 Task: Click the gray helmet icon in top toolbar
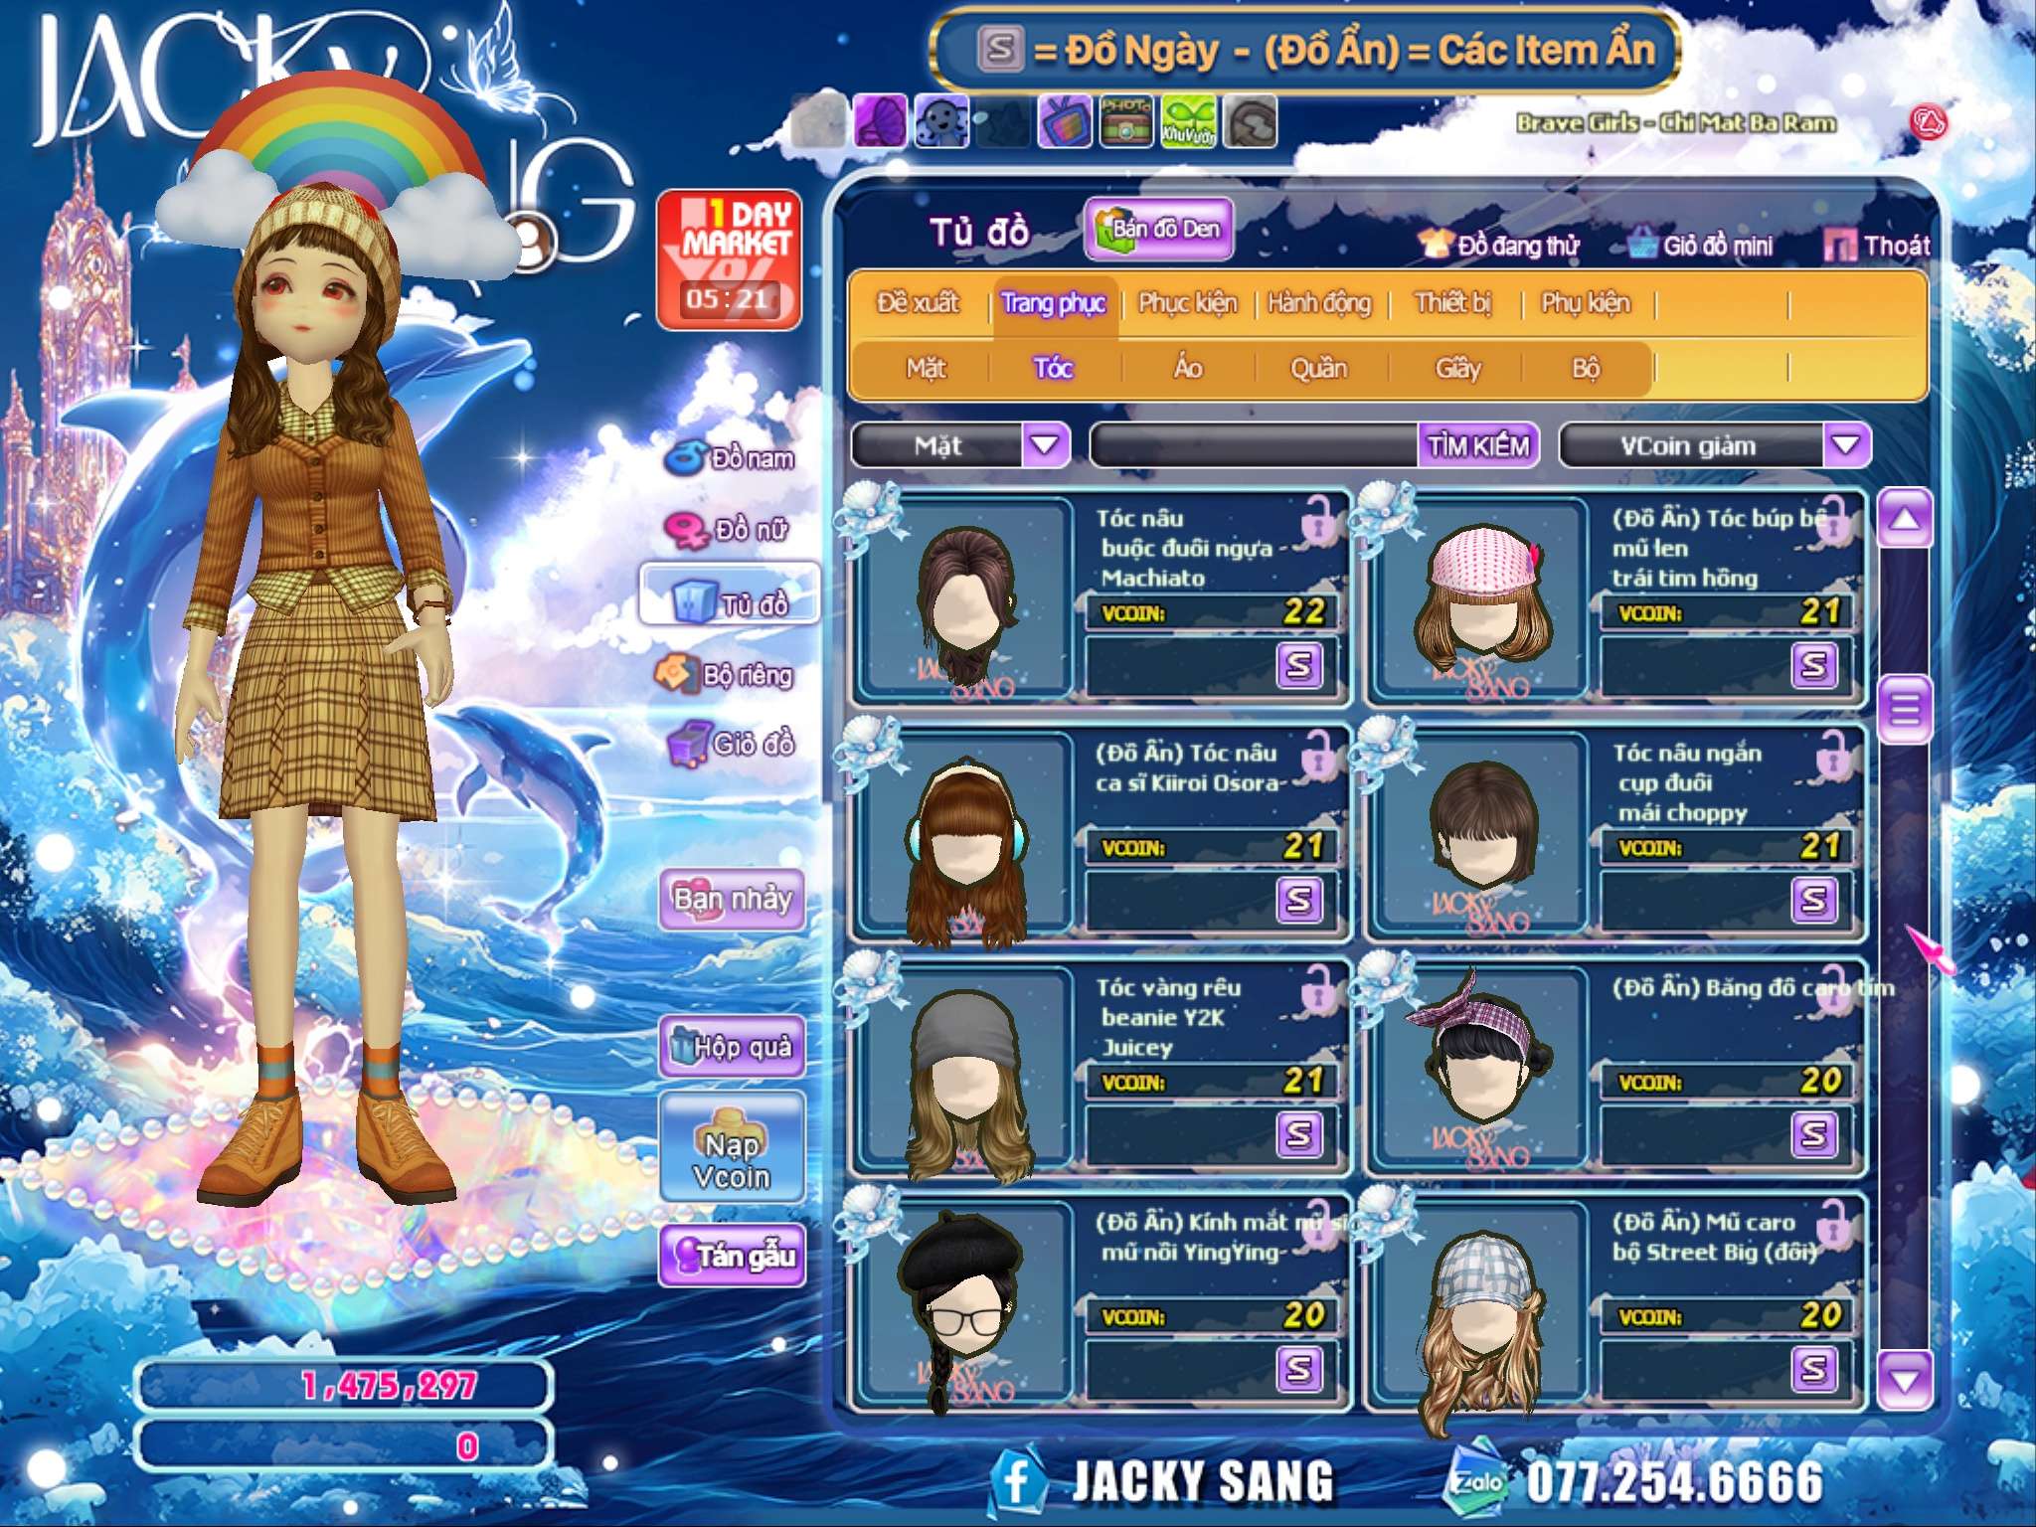1250,122
